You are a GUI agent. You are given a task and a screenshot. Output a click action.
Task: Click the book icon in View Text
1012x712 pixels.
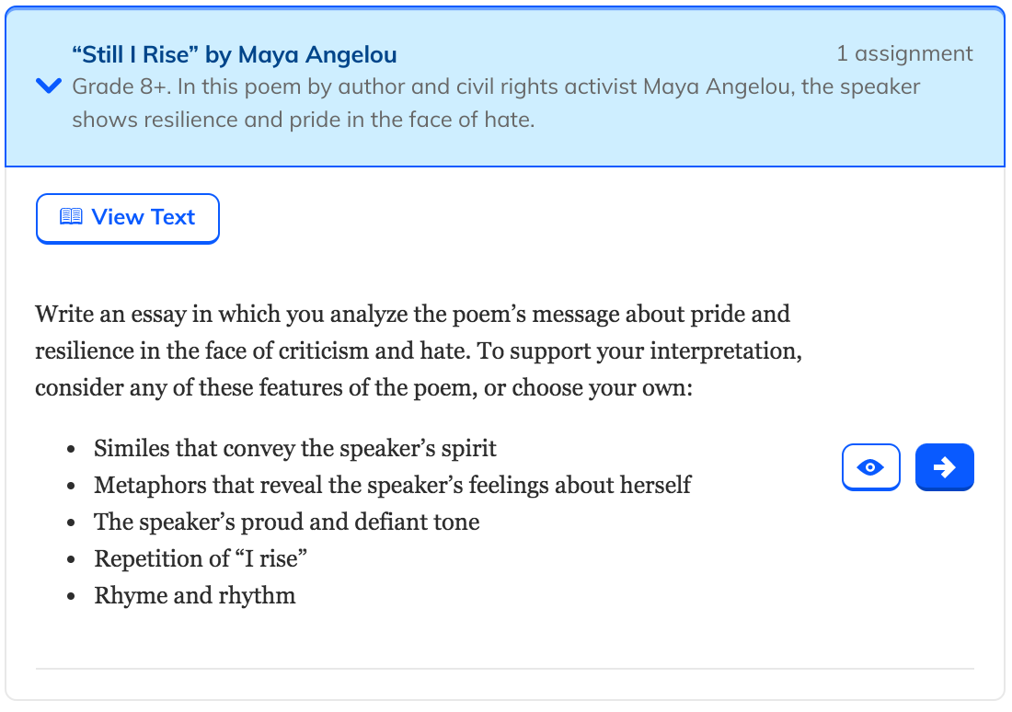point(71,216)
